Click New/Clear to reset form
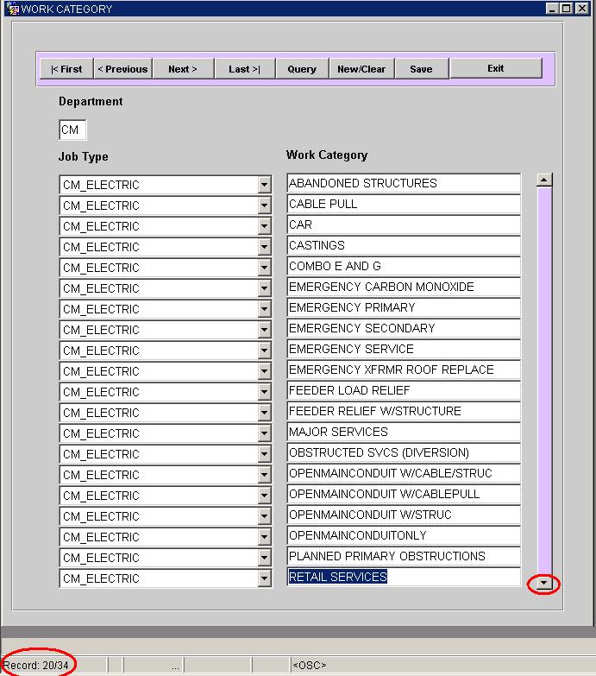This screenshot has height=676, width=596. tap(361, 69)
